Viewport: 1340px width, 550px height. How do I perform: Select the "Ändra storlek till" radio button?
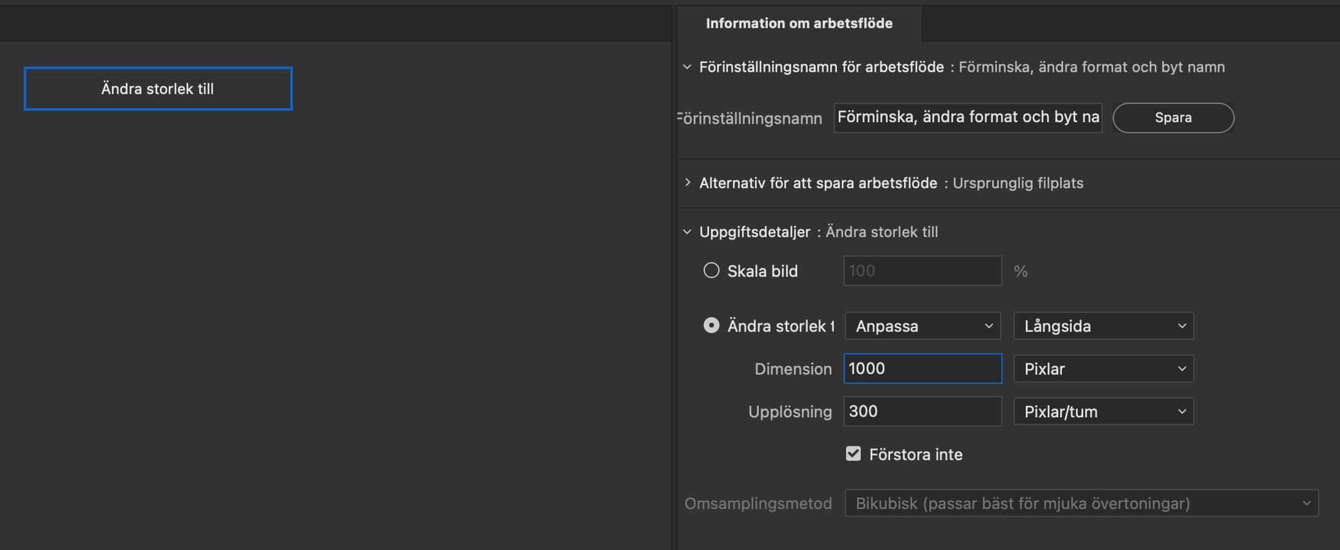711,325
